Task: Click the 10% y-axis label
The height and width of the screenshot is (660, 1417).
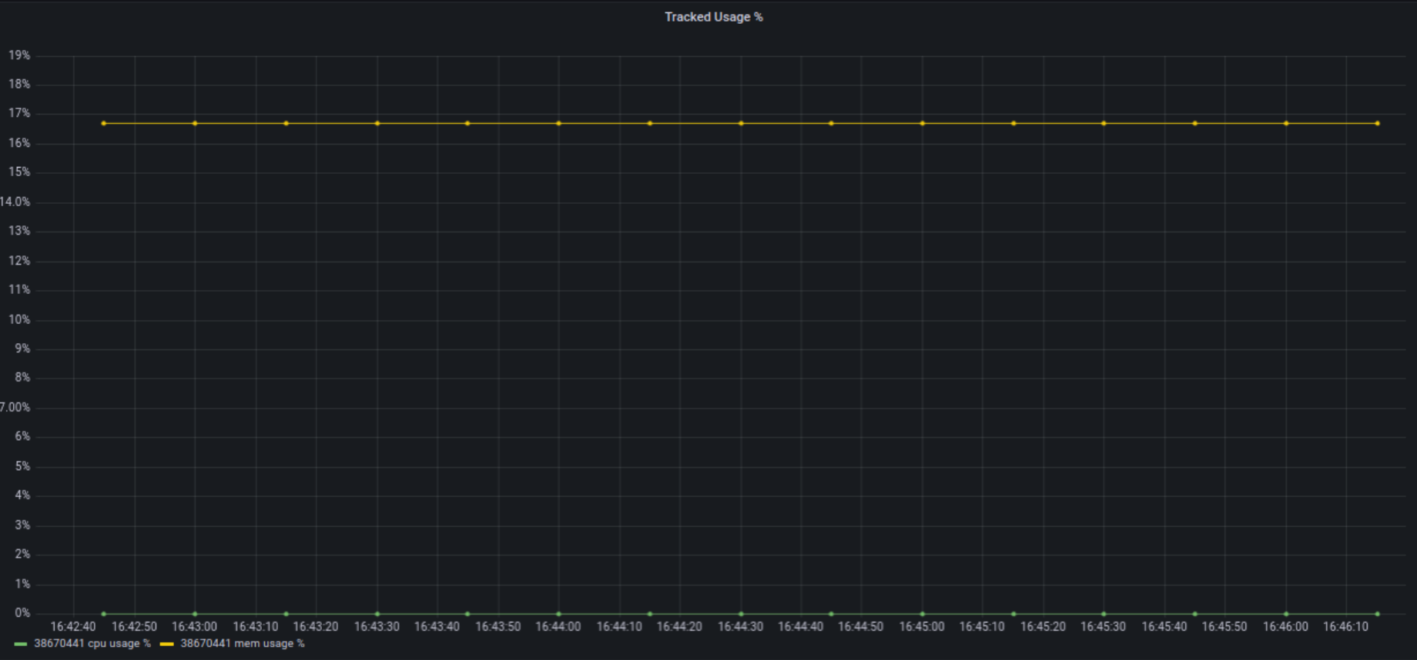Action: point(19,319)
